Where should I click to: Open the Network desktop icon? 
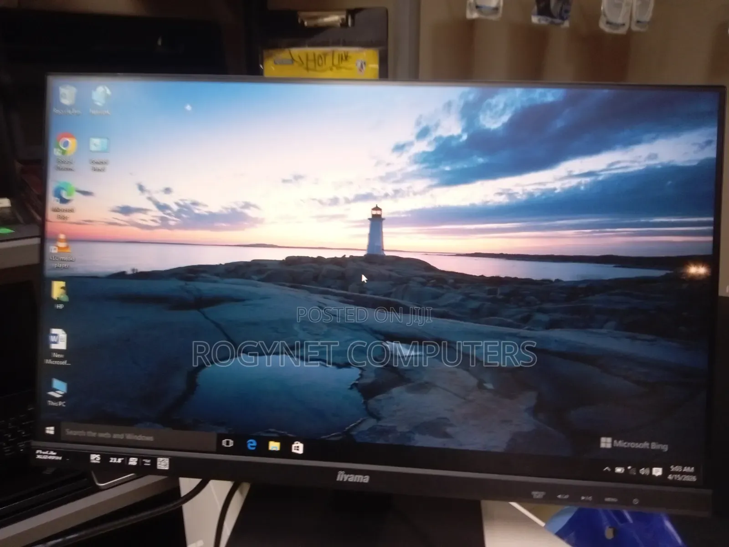point(100,100)
